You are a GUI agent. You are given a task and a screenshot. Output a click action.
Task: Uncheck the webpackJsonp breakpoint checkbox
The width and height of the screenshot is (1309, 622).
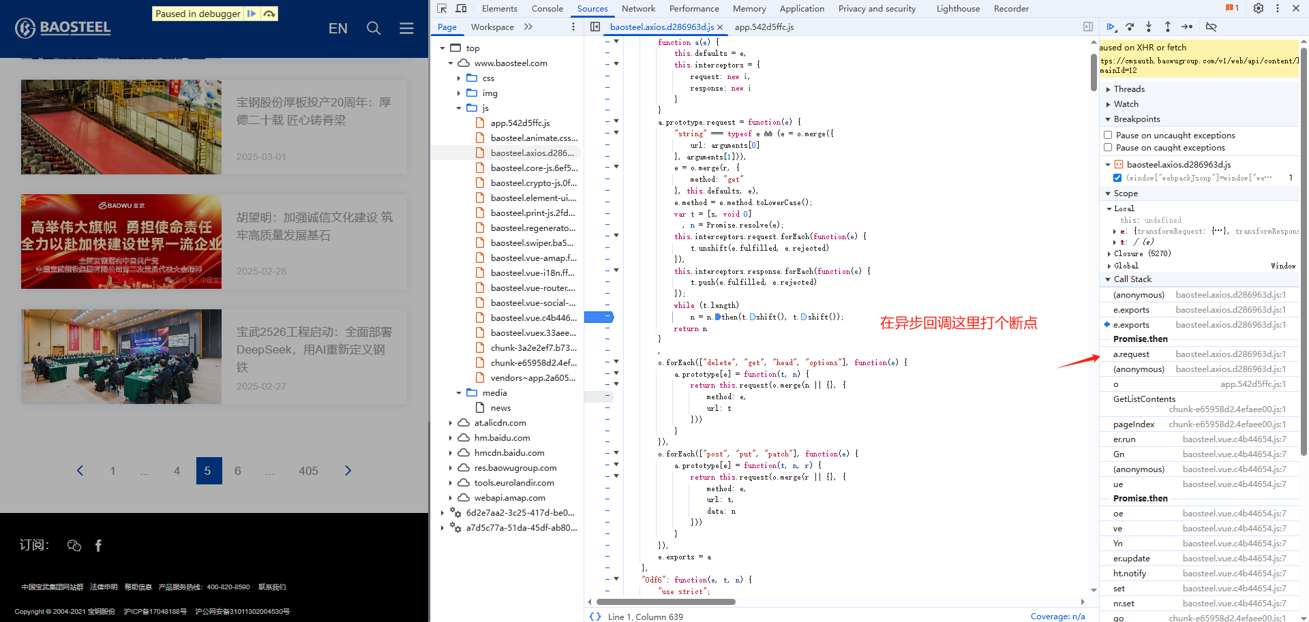pyautogui.click(x=1117, y=178)
